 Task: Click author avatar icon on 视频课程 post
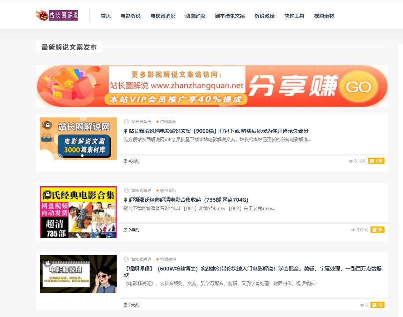coord(126,259)
